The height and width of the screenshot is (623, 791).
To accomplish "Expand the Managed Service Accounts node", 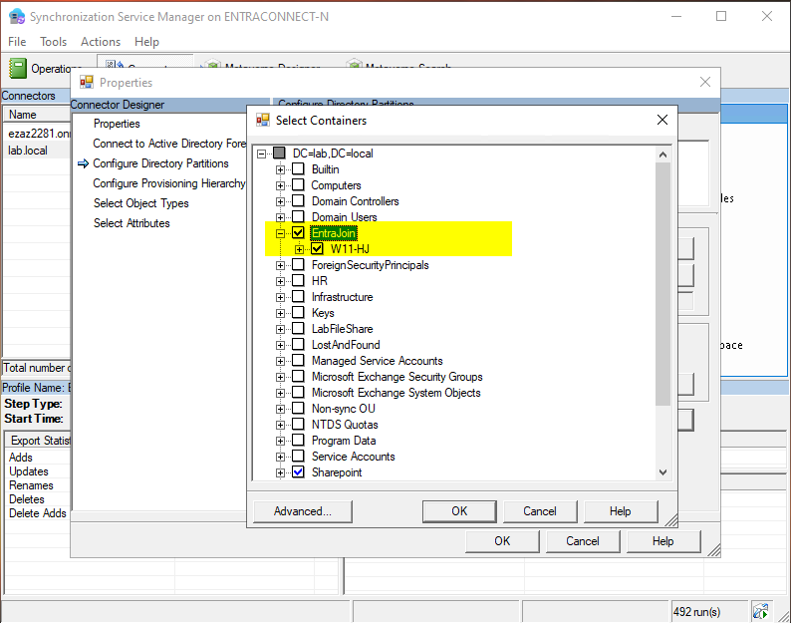I will click(x=280, y=361).
